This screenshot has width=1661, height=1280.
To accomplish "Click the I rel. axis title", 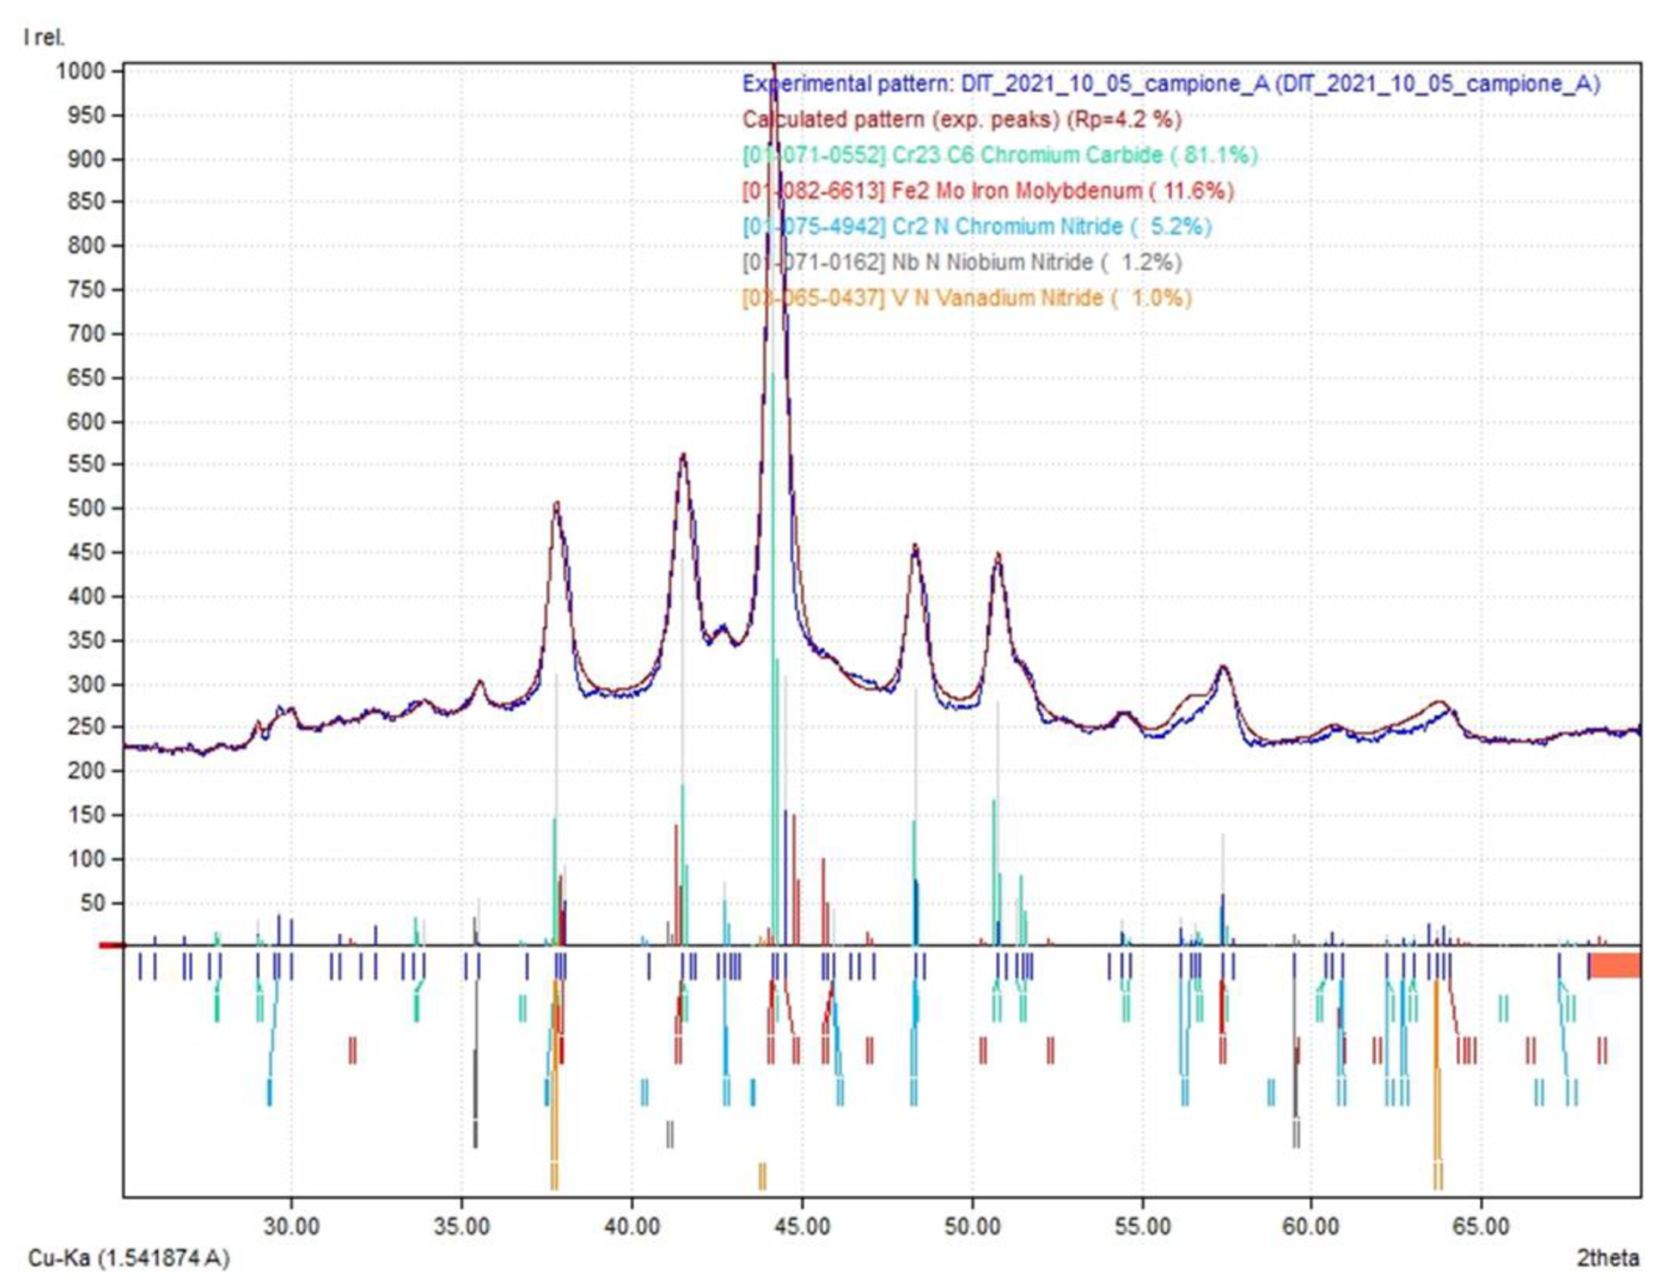I will (44, 38).
